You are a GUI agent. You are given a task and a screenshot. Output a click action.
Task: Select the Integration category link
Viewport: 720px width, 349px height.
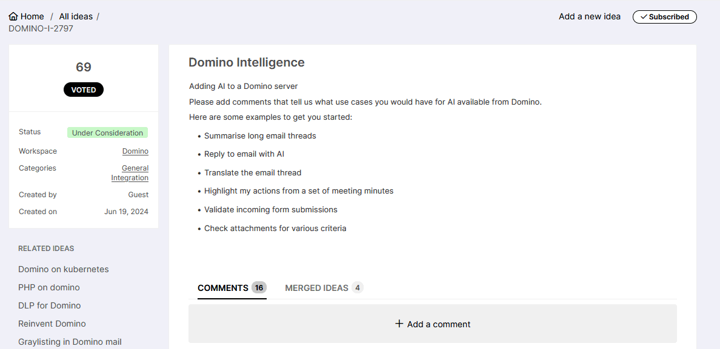(x=130, y=178)
